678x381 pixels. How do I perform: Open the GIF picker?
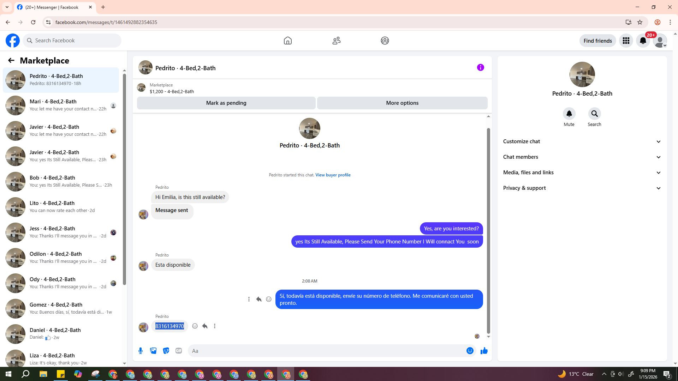[179, 351]
